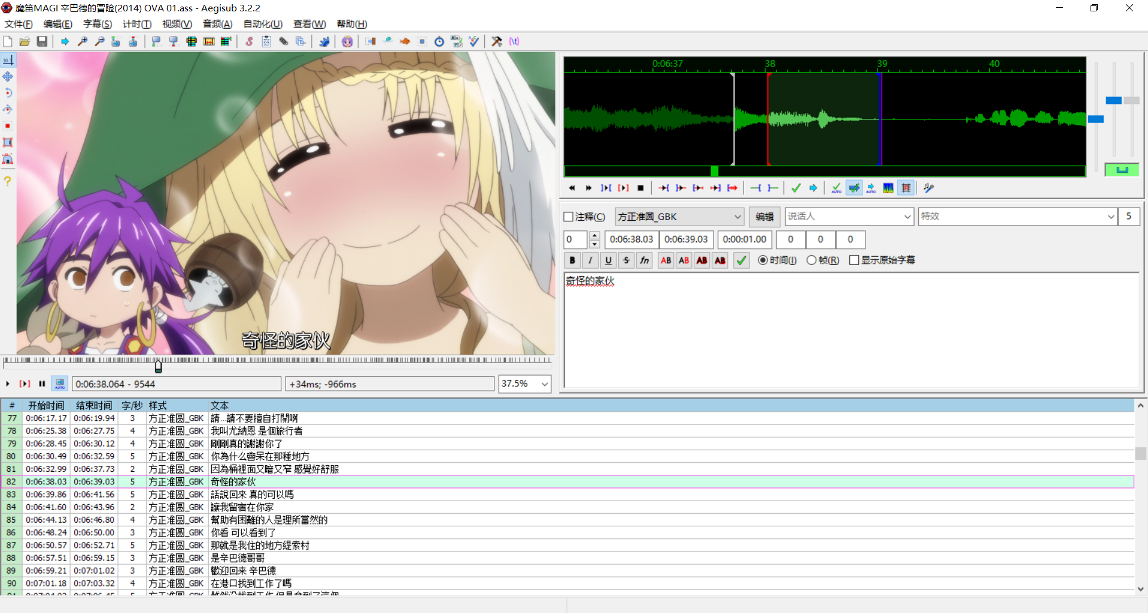Open Options with the hammer icon
The image size is (1148, 613).
tap(497, 41)
